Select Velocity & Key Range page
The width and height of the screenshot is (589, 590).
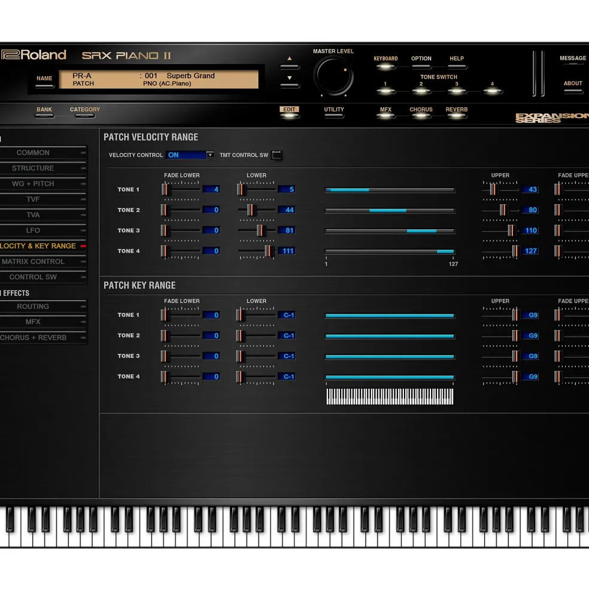tap(43, 246)
